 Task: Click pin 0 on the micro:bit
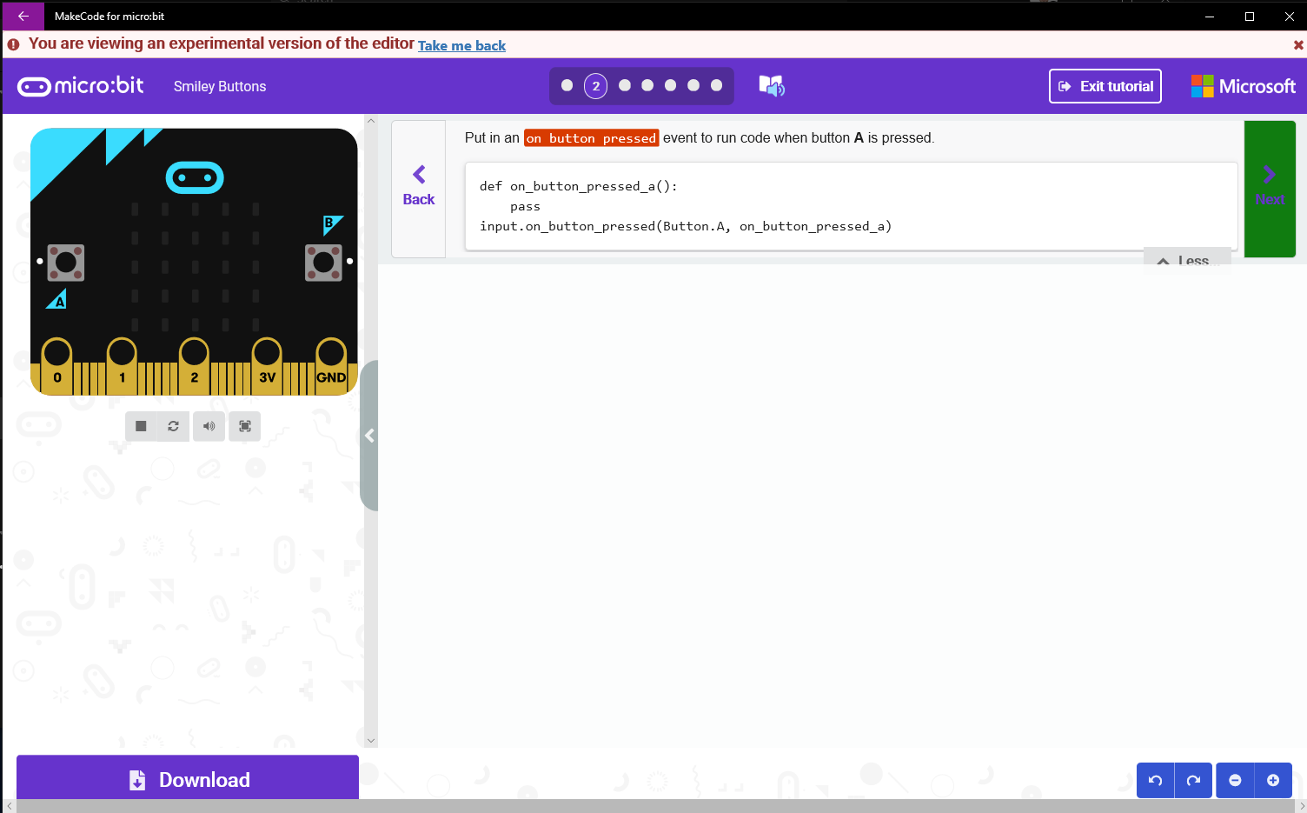(x=57, y=365)
